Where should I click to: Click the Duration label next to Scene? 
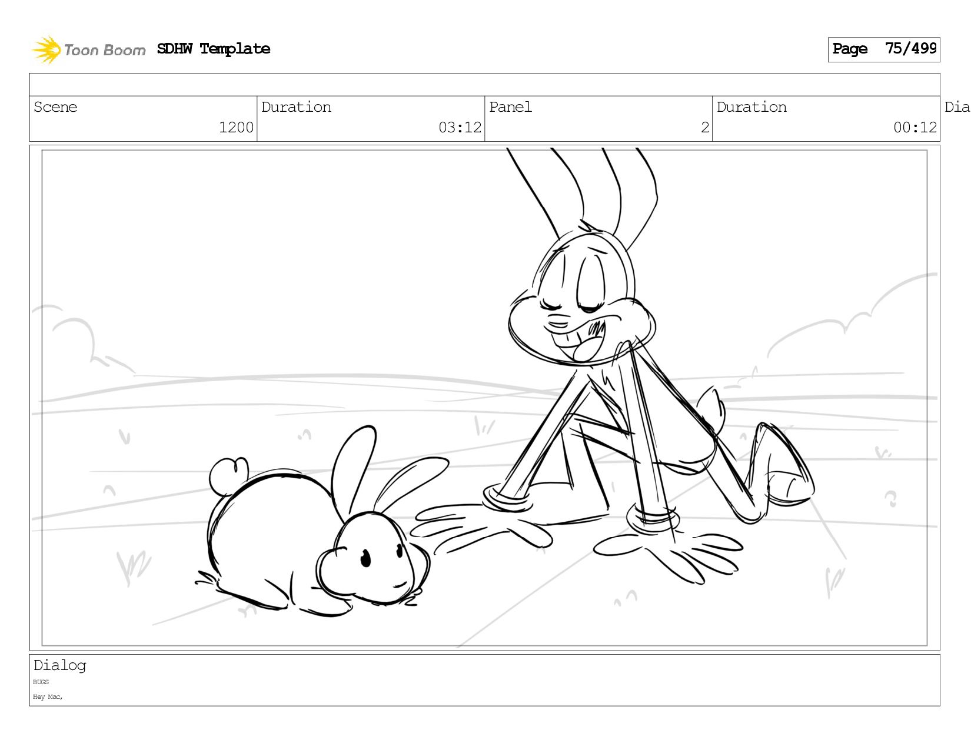coord(296,107)
